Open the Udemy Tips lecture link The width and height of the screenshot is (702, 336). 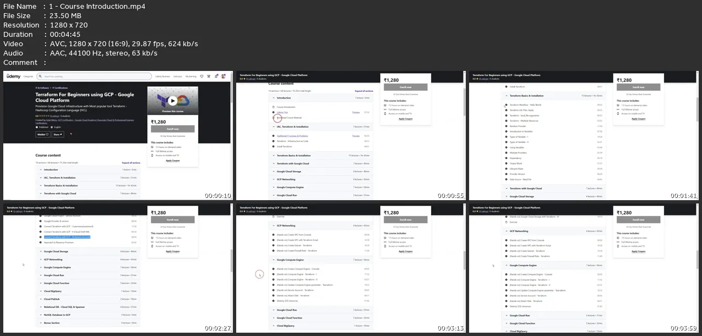tap(282, 112)
